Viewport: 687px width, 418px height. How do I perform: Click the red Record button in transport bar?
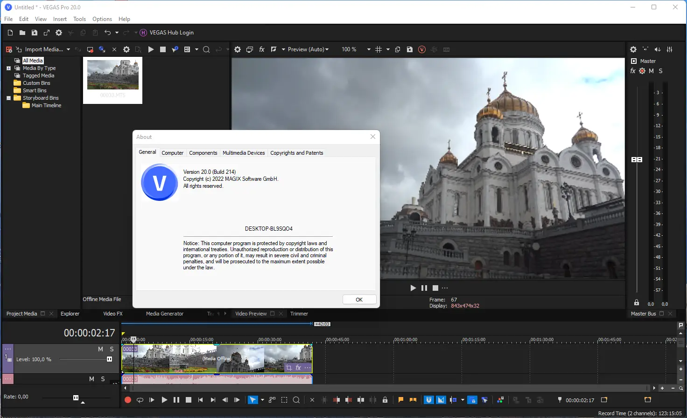coord(128,400)
